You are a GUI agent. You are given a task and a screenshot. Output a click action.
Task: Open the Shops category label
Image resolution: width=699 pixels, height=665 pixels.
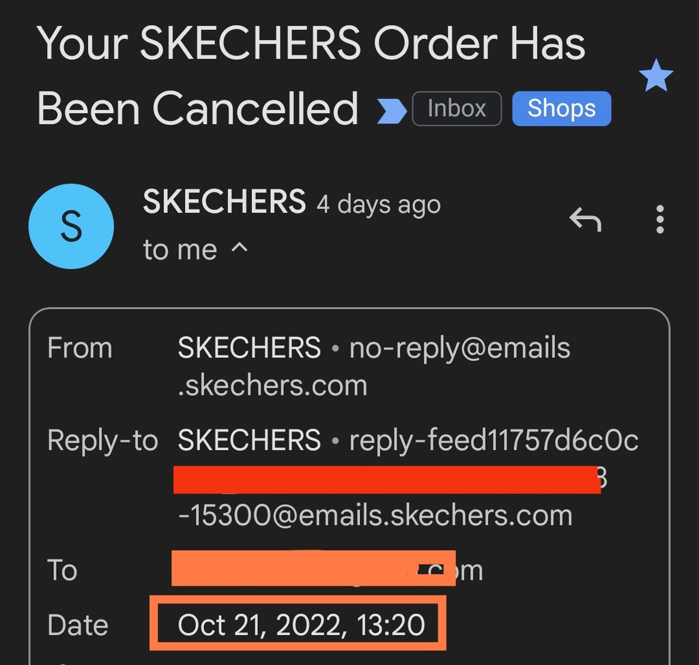pyautogui.click(x=561, y=109)
